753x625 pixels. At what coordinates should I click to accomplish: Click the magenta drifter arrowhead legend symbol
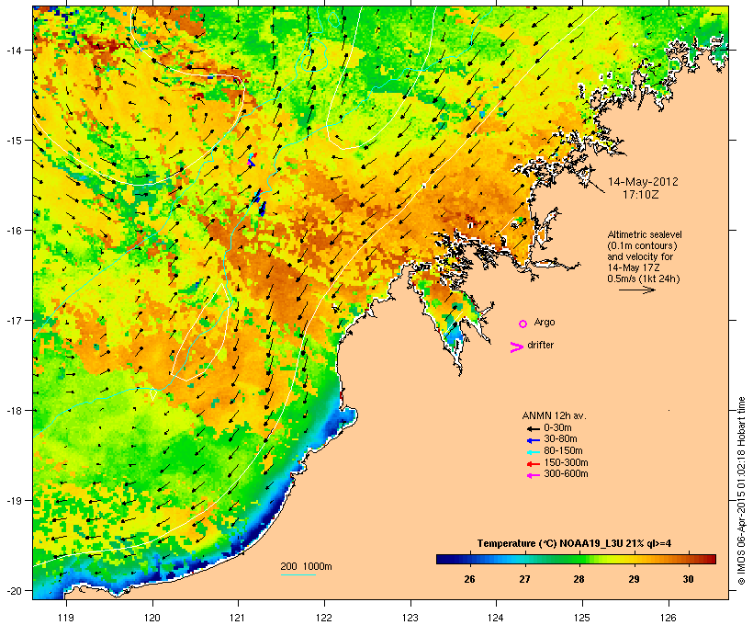click(x=516, y=347)
